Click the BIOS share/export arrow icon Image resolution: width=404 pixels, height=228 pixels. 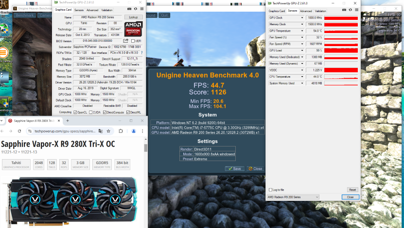coord(126,41)
